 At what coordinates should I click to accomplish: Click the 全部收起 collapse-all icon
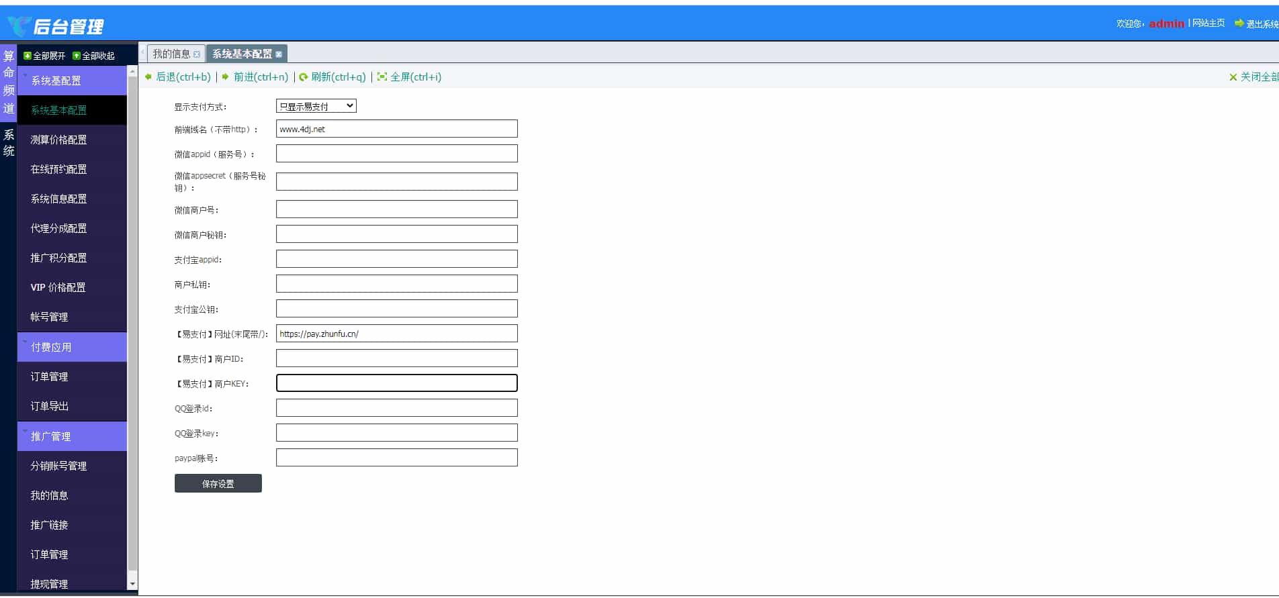(77, 56)
